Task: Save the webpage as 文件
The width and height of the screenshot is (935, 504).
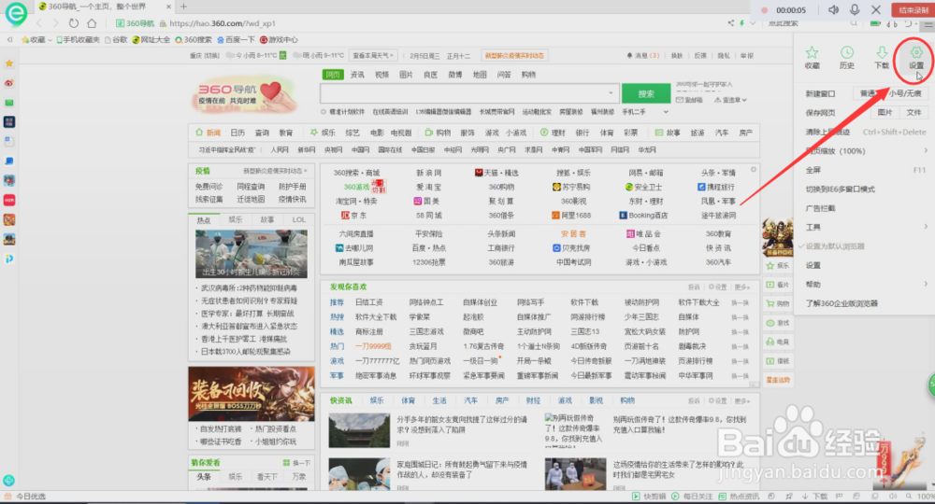Action: click(913, 112)
